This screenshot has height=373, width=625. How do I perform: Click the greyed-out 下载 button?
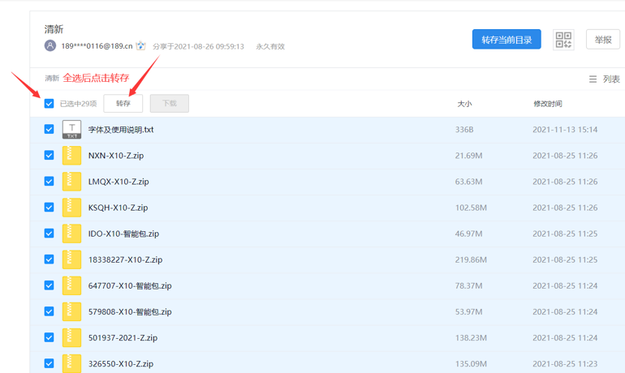pyautogui.click(x=169, y=104)
